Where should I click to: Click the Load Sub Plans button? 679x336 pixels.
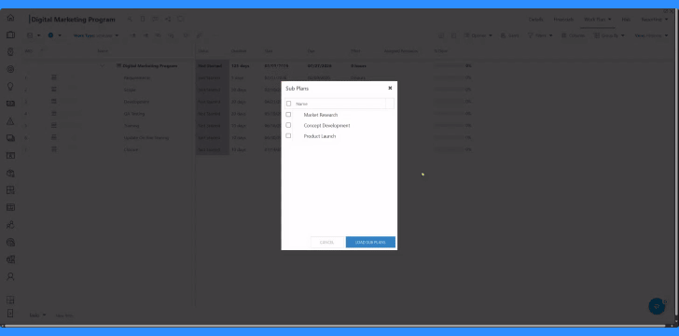370,242
